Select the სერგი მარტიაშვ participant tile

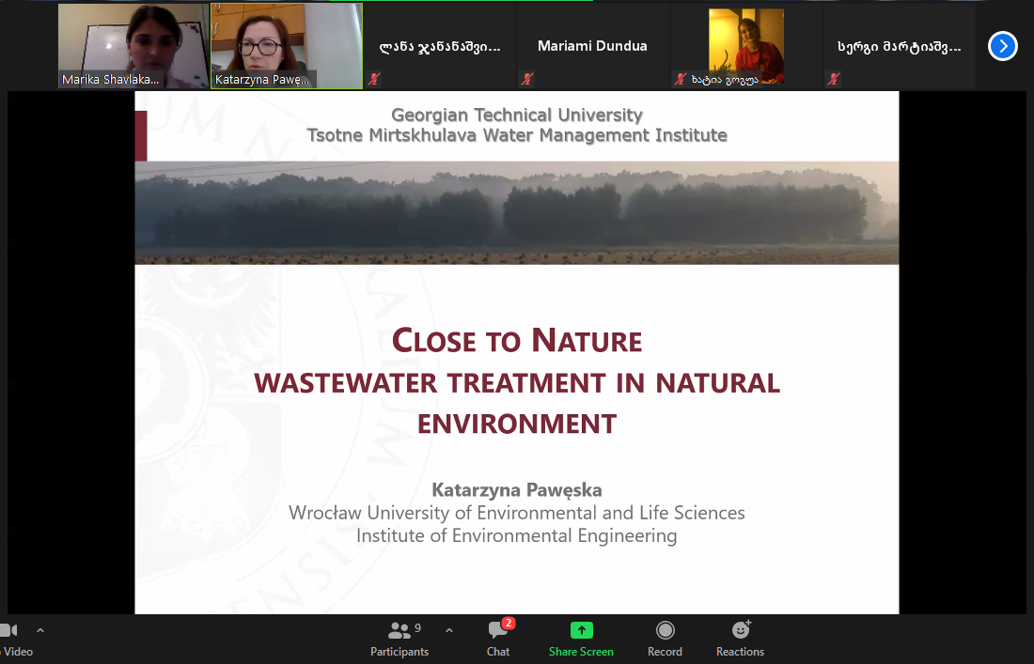pyautogui.click(x=899, y=46)
